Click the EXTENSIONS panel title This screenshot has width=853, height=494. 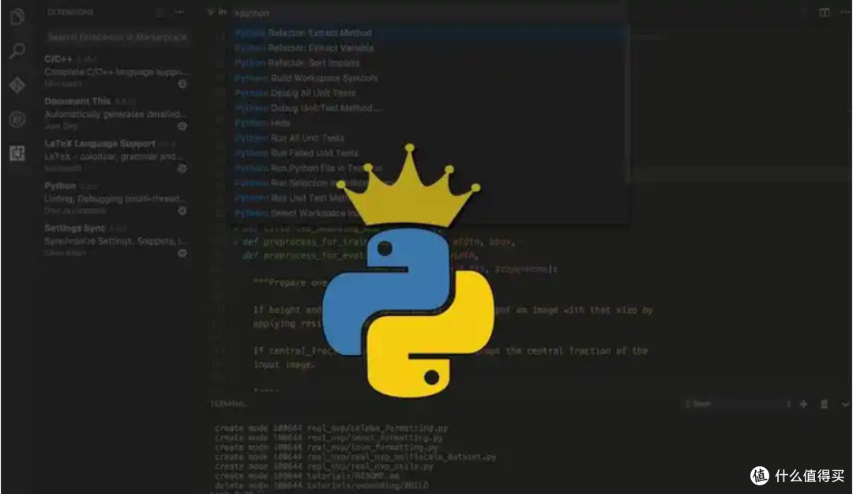(70, 12)
